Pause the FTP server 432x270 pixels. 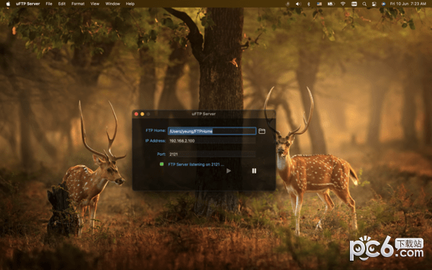point(254,171)
